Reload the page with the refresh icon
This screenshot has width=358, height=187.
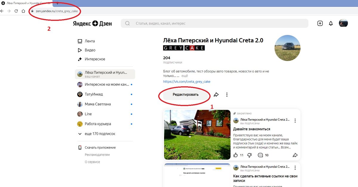pyautogui.click(x=16, y=11)
